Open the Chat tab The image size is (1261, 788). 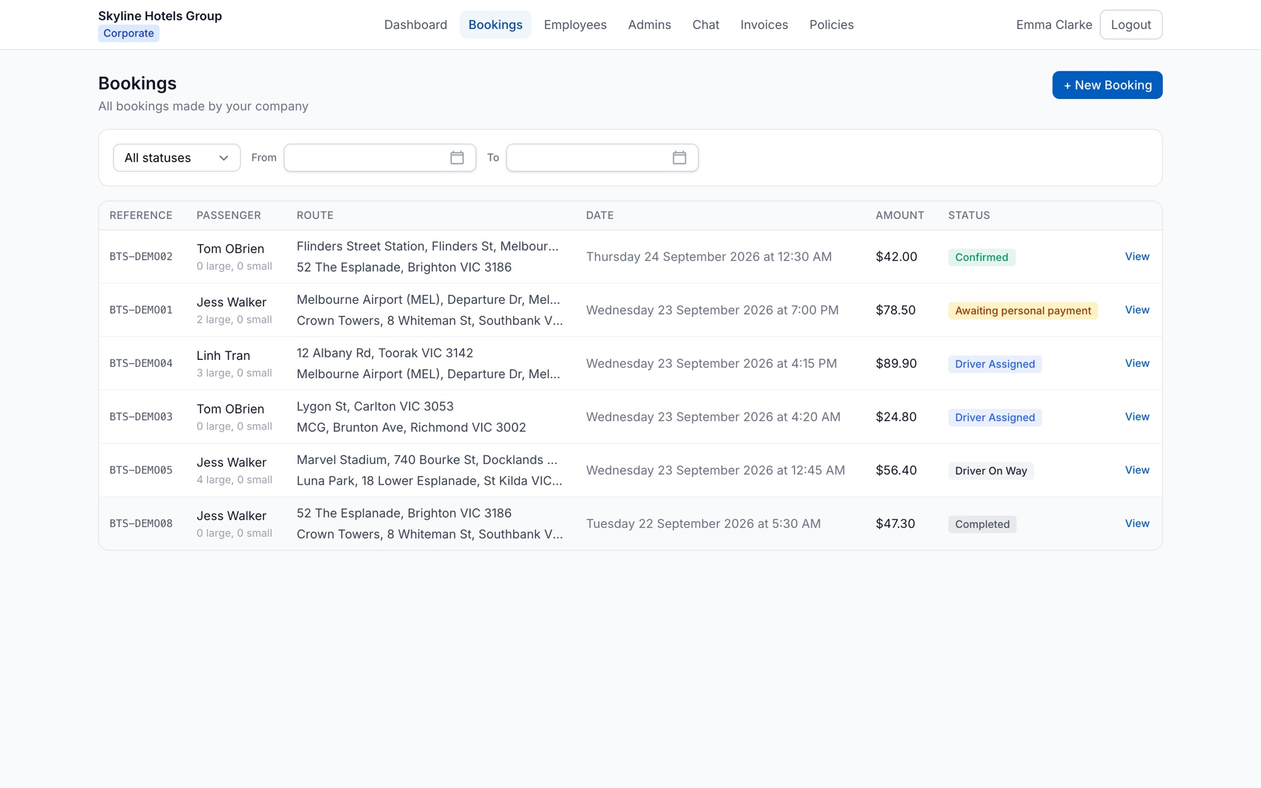[x=706, y=25]
